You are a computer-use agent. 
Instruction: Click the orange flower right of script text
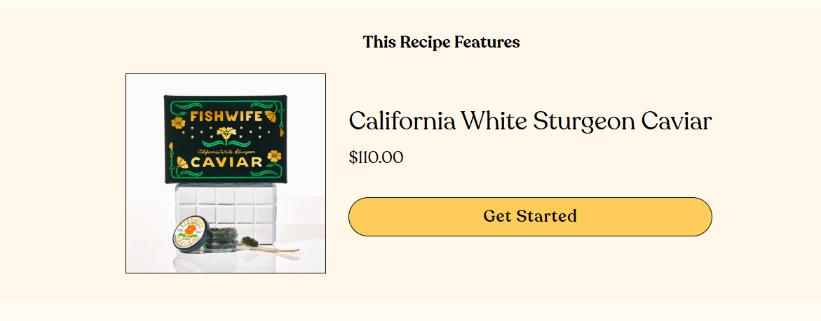tap(274, 155)
